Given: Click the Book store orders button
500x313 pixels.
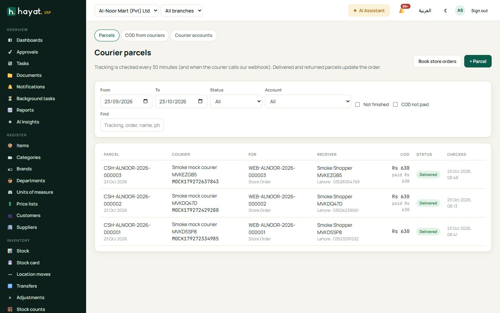Looking at the screenshot, I should click(x=437, y=61).
